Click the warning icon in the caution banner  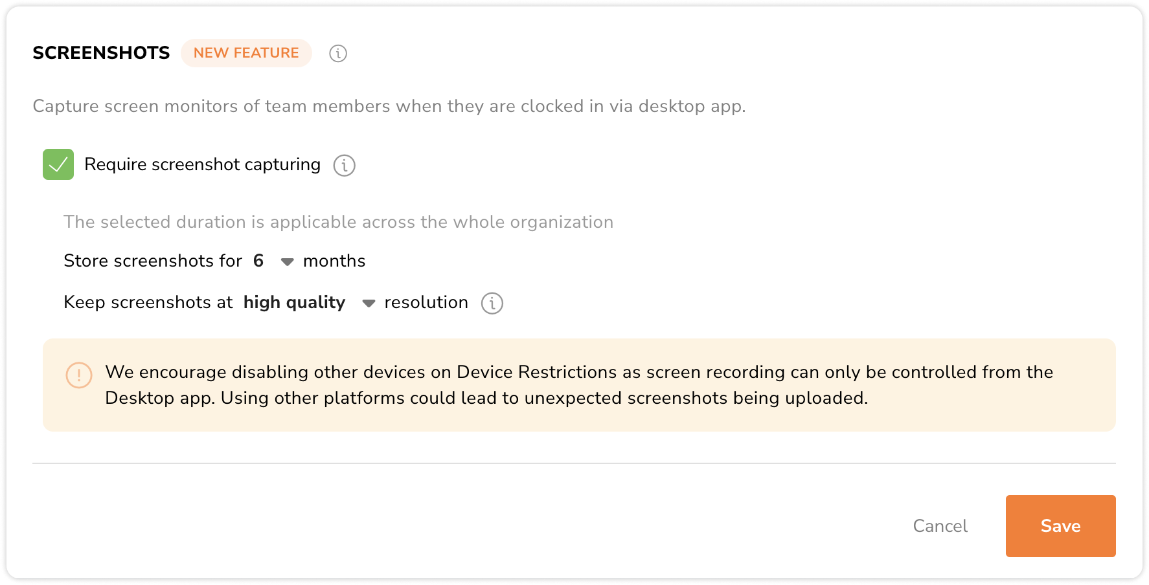click(x=78, y=375)
